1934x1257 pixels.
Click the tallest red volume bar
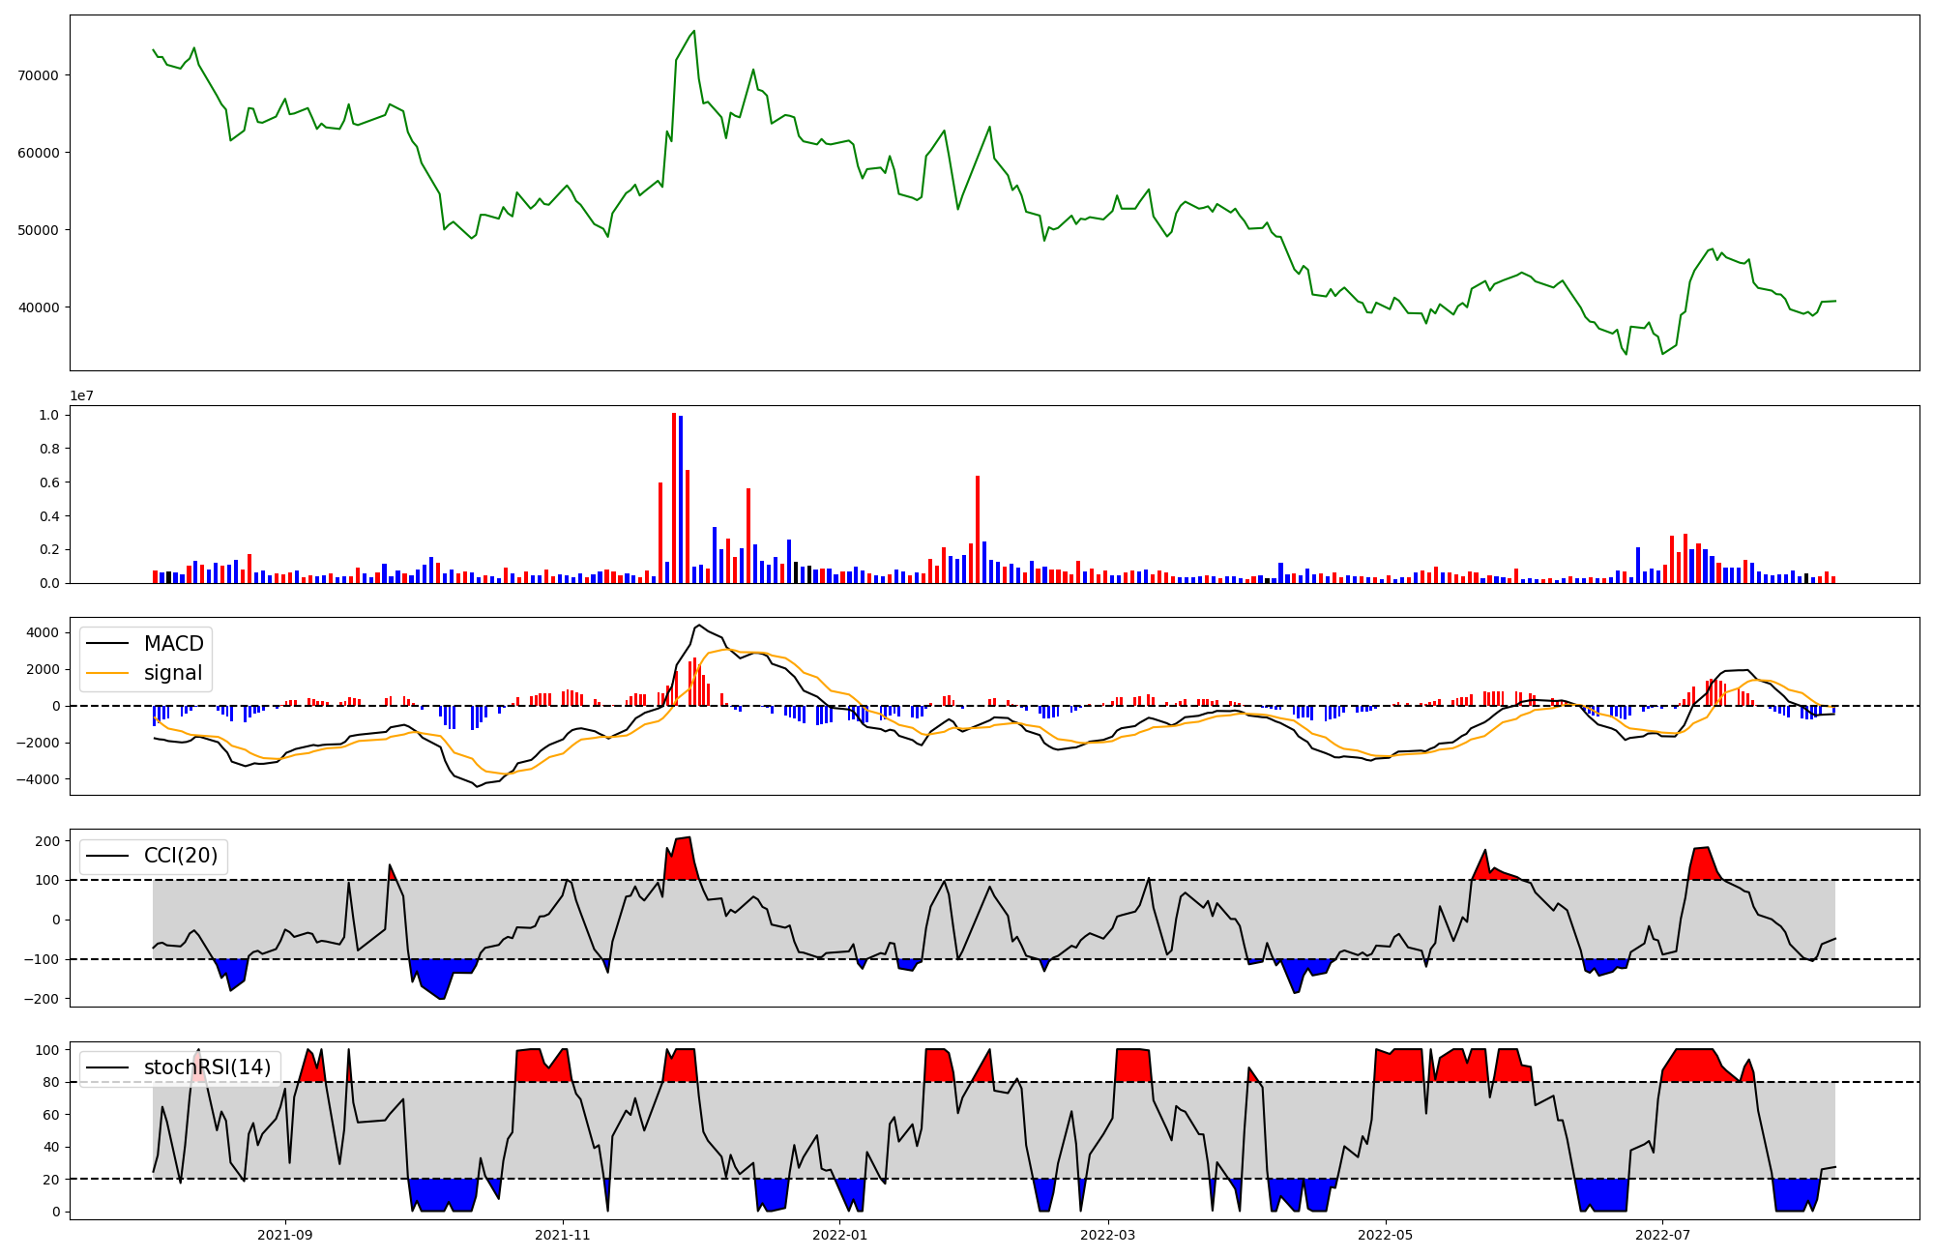(x=674, y=498)
